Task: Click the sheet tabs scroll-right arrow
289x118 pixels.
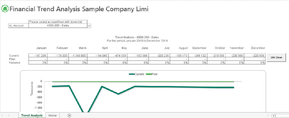Action: coord(8,115)
